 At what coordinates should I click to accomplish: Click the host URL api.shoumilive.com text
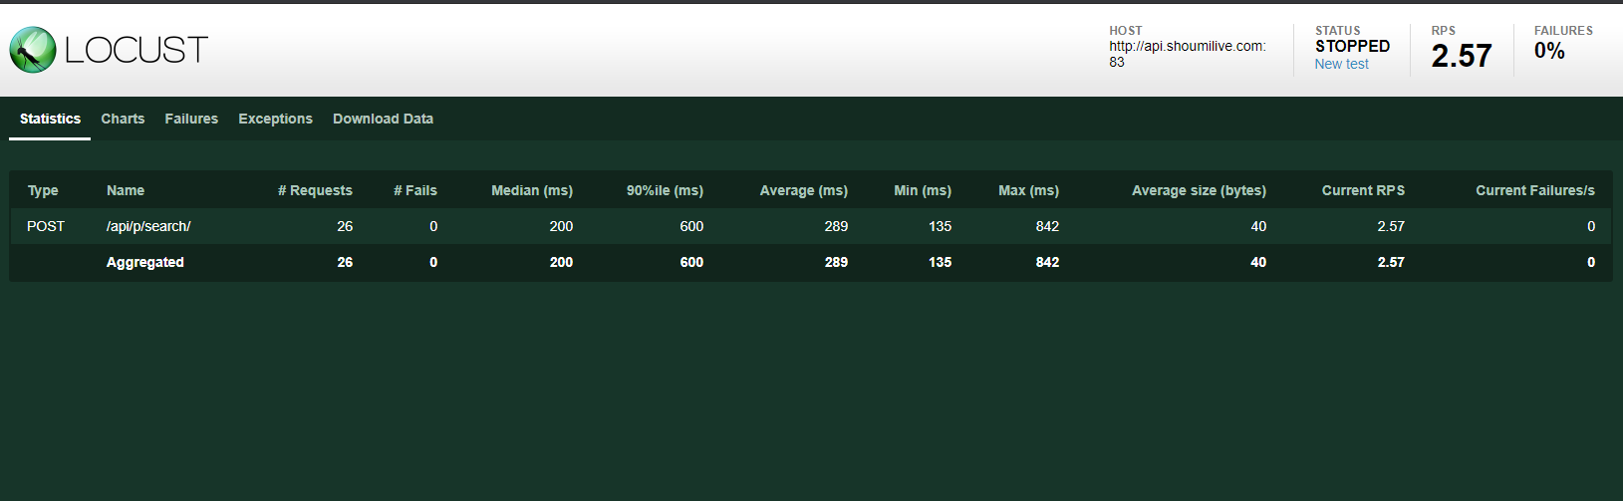(x=1188, y=54)
